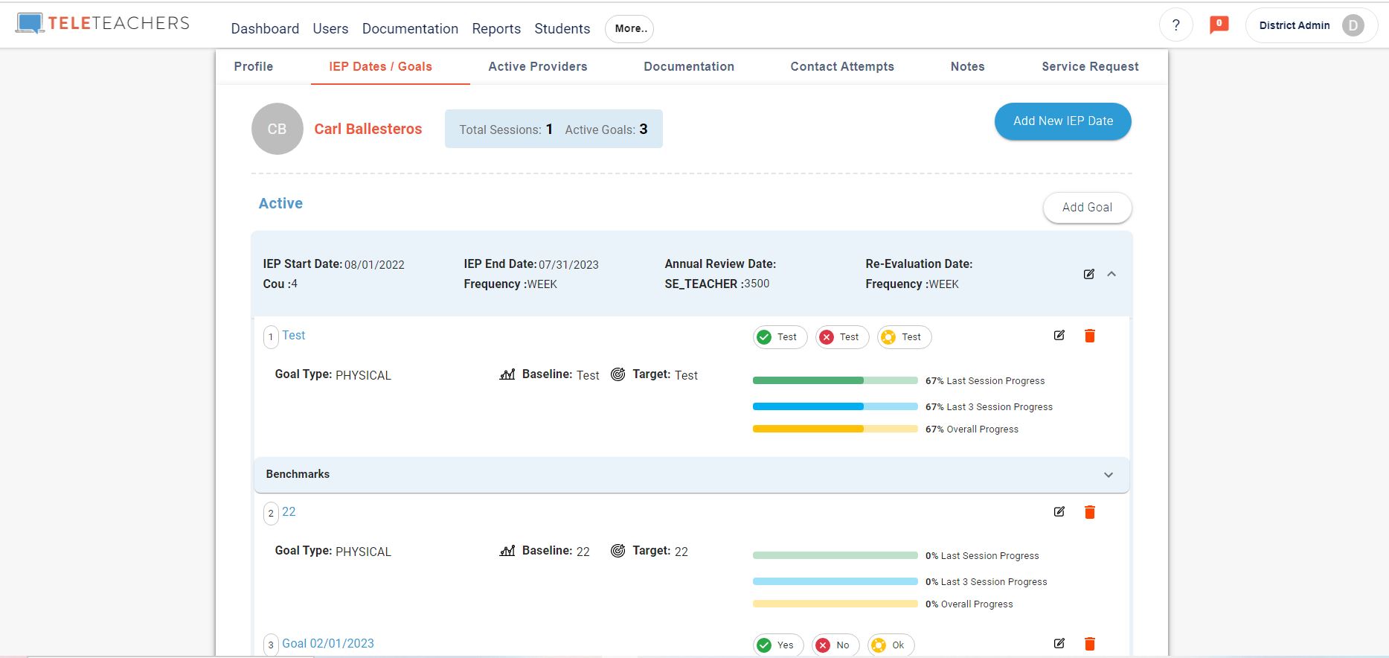Click IEP End Date 07/31/2023

(x=531, y=264)
